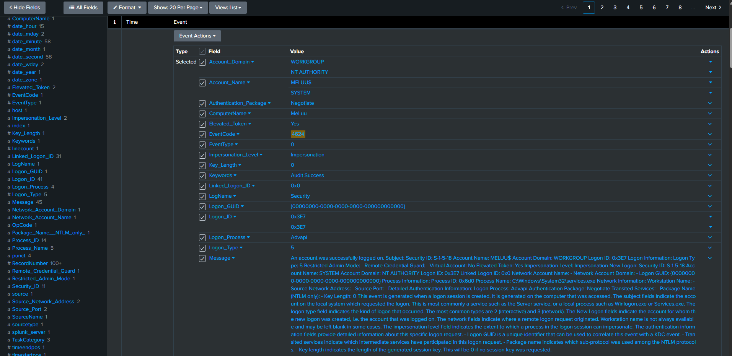The width and height of the screenshot is (732, 356).
Task: Click the highlighted 4624 EventCode value
Action: coord(298,134)
